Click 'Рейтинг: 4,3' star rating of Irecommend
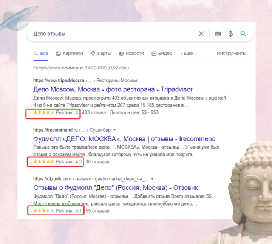 click(x=57, y=162)
